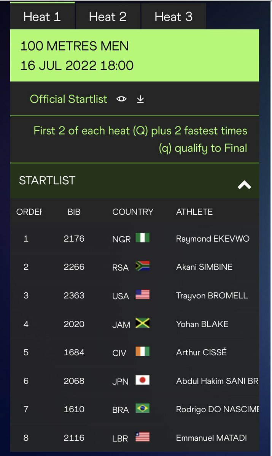
Task: Open athlete Yohan BLAKE's profile
Action: (202, 324)
